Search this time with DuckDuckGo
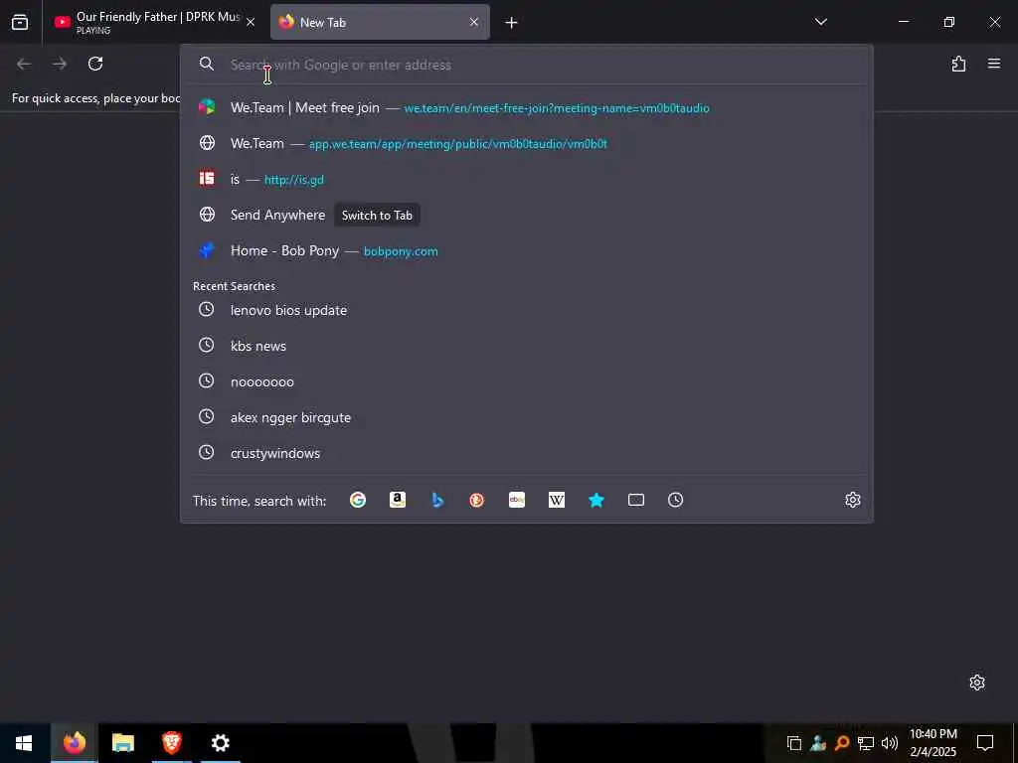Screen dimensions: 1018x763 (x=476, y=500)
